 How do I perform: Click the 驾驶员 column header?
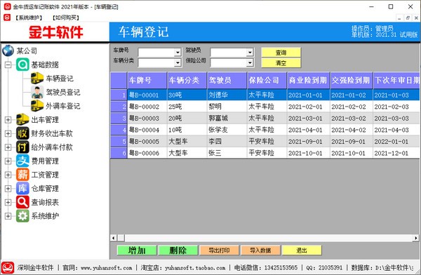pyautogui.click(x=227, y=80)
